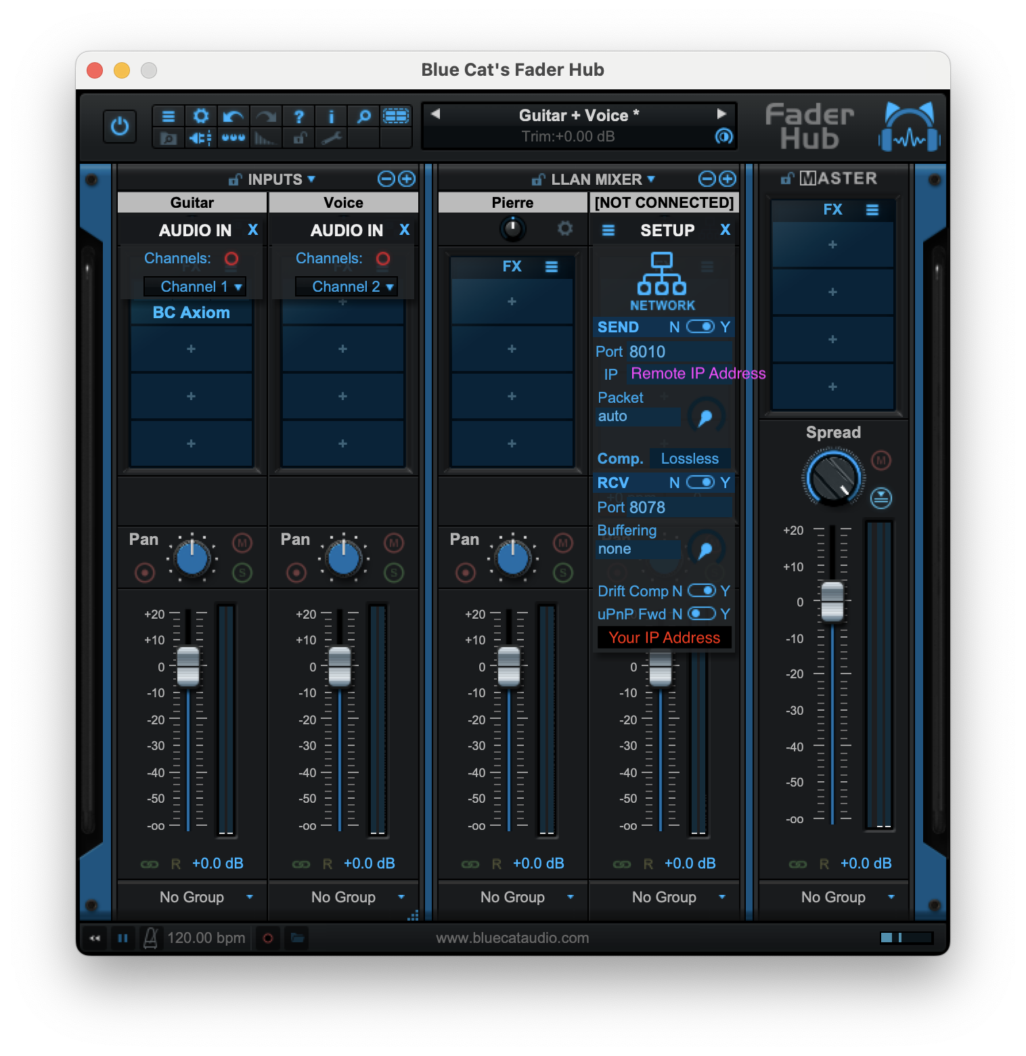Select next preset with right arrow

[721, 114]
